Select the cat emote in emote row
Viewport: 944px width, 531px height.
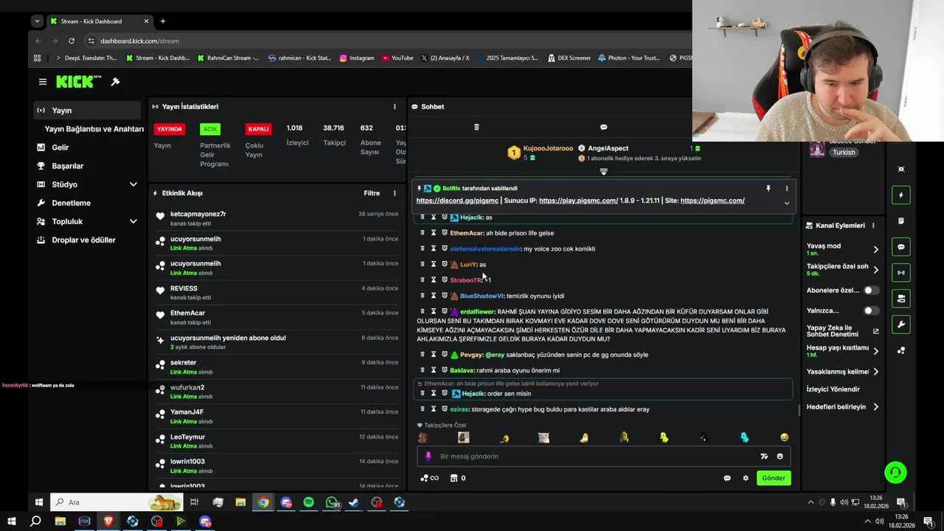pyautogui.click(x=544, y=437)
